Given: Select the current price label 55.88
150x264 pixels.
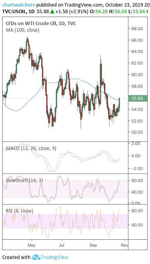Looking at the screenshot, I should point(138,98).
